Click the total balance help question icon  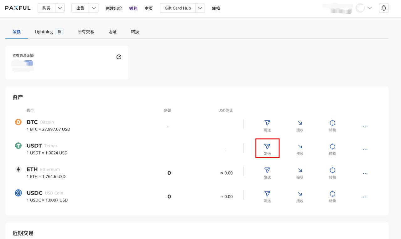119,57
